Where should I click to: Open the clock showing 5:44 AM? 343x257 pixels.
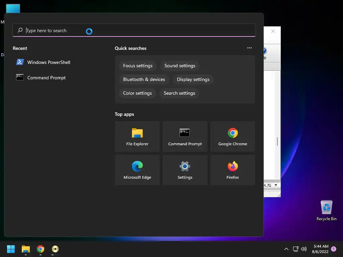pos(320,249)
